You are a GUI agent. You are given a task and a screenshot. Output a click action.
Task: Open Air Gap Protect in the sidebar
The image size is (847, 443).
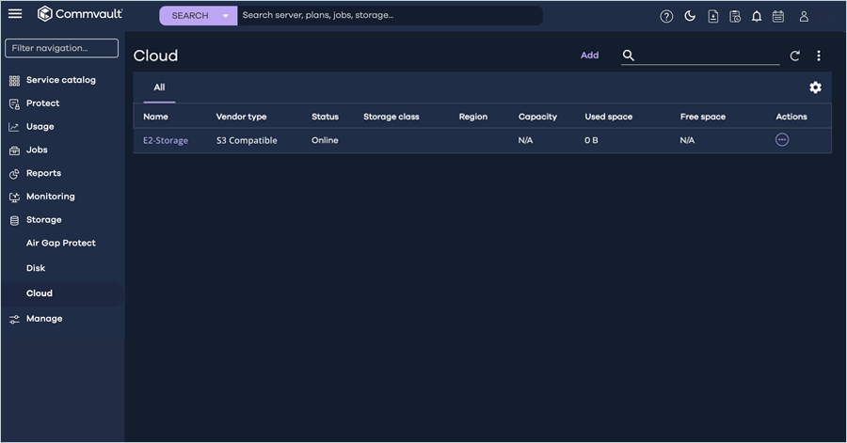click(x=61, y=243)
